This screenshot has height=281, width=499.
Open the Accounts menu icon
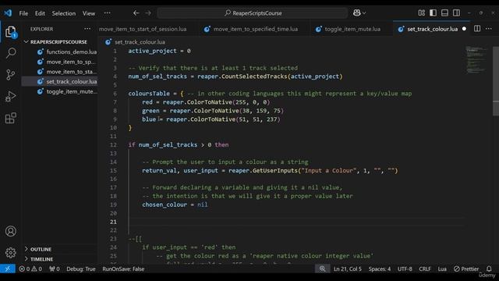[x=10, y=231]
